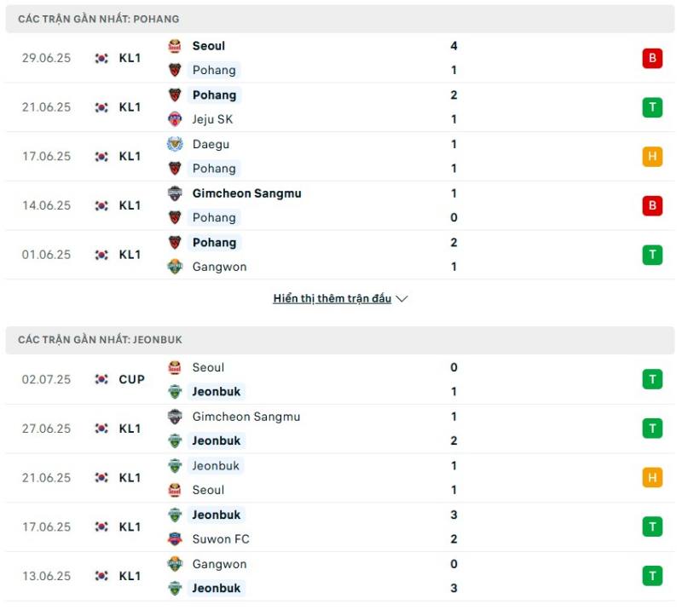Click the orange H badge for the Daegu draw
Image resolution: width=682 pixels, height=610 pixels.
(652, 156)
